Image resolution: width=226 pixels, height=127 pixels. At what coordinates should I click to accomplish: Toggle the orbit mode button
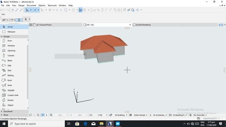tap(43, 115)
